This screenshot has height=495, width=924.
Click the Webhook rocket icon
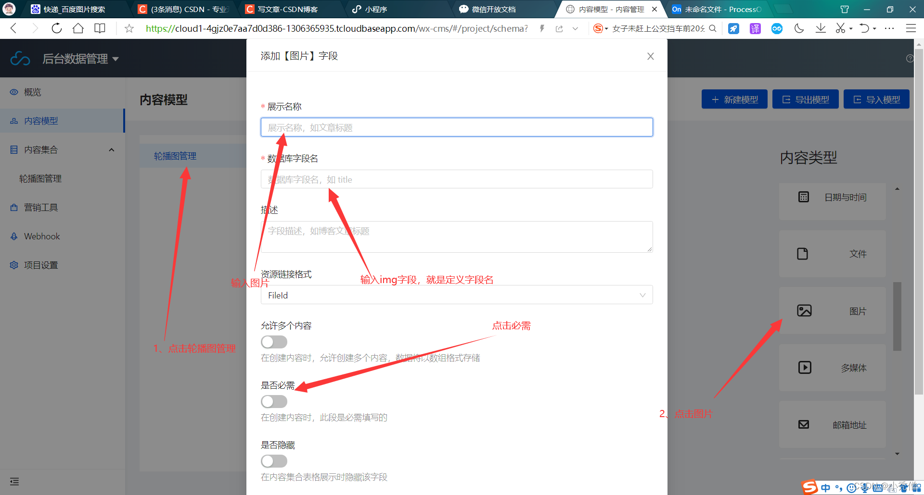14,236
